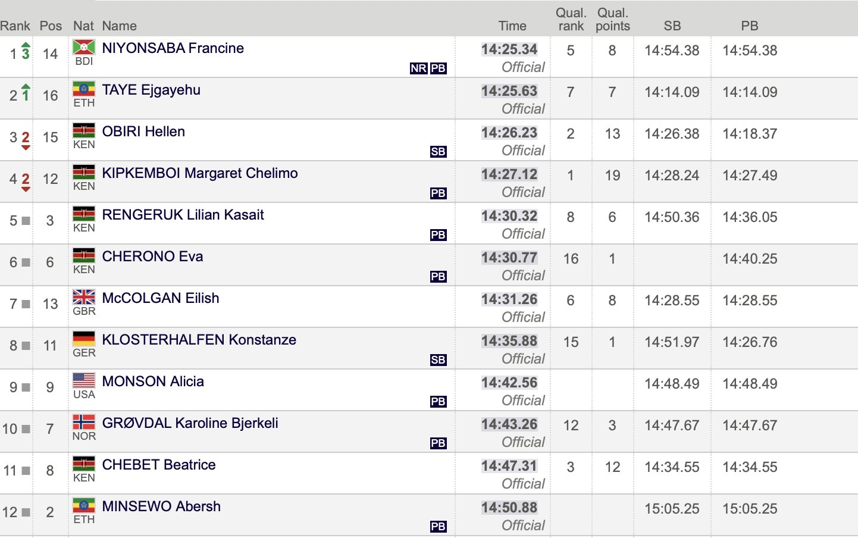
Task: Click the Norway flag next to Grøvdal
Action: [84, 422]
